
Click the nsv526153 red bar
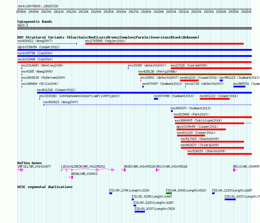click(220, 154)
